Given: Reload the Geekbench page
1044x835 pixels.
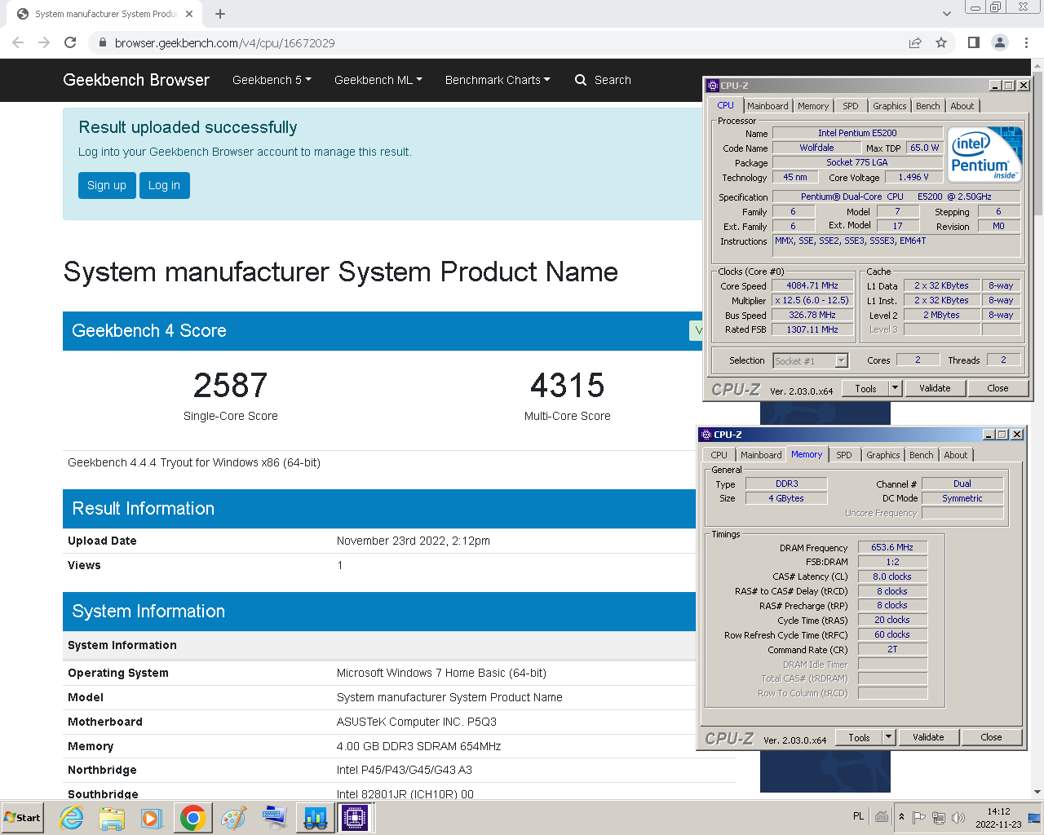Looking at the screenshot, I should click(70, 42).
